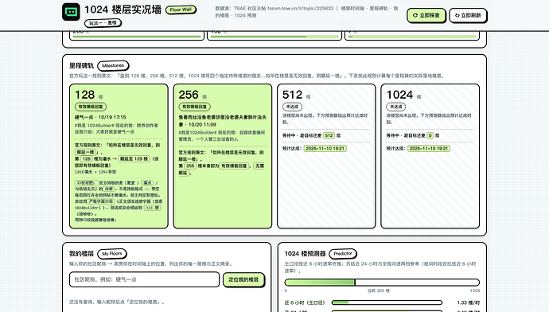The image size is (549, 312).
Task: Click the 有效模板回复 tag in 256 card
Action: pos(194,107)
